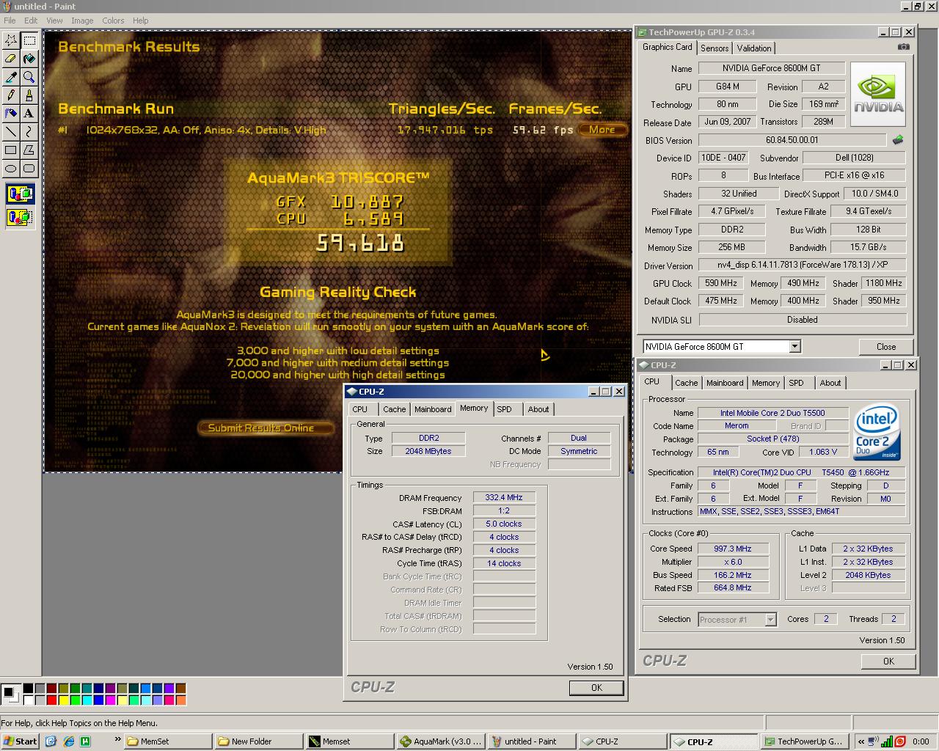Image resolution: width=939 pixels, height=751 pixels.
Task: Open the Memory tab in right CPU-Z window
Action: (765, 383)
